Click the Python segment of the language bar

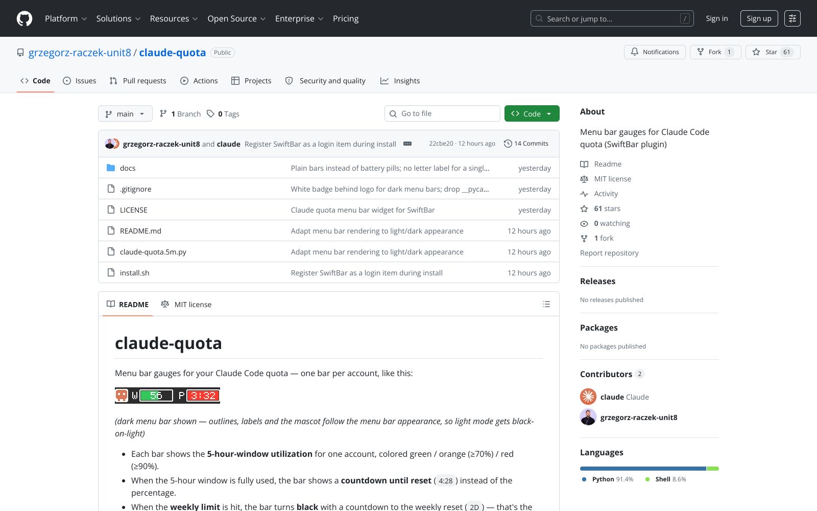click(643, 469)
